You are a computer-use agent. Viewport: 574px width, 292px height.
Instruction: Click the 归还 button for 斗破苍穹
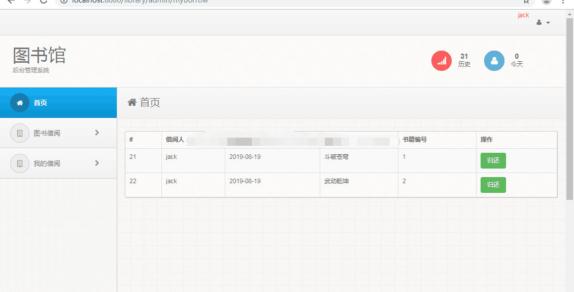click(x=493, y=160)
